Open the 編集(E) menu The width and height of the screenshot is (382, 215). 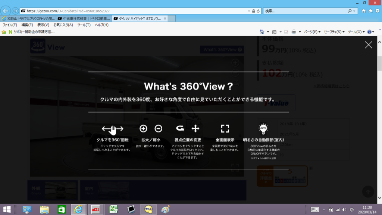(x=27, y=25)
